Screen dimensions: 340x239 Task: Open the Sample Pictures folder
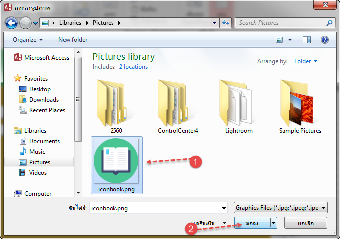(300, 106)
